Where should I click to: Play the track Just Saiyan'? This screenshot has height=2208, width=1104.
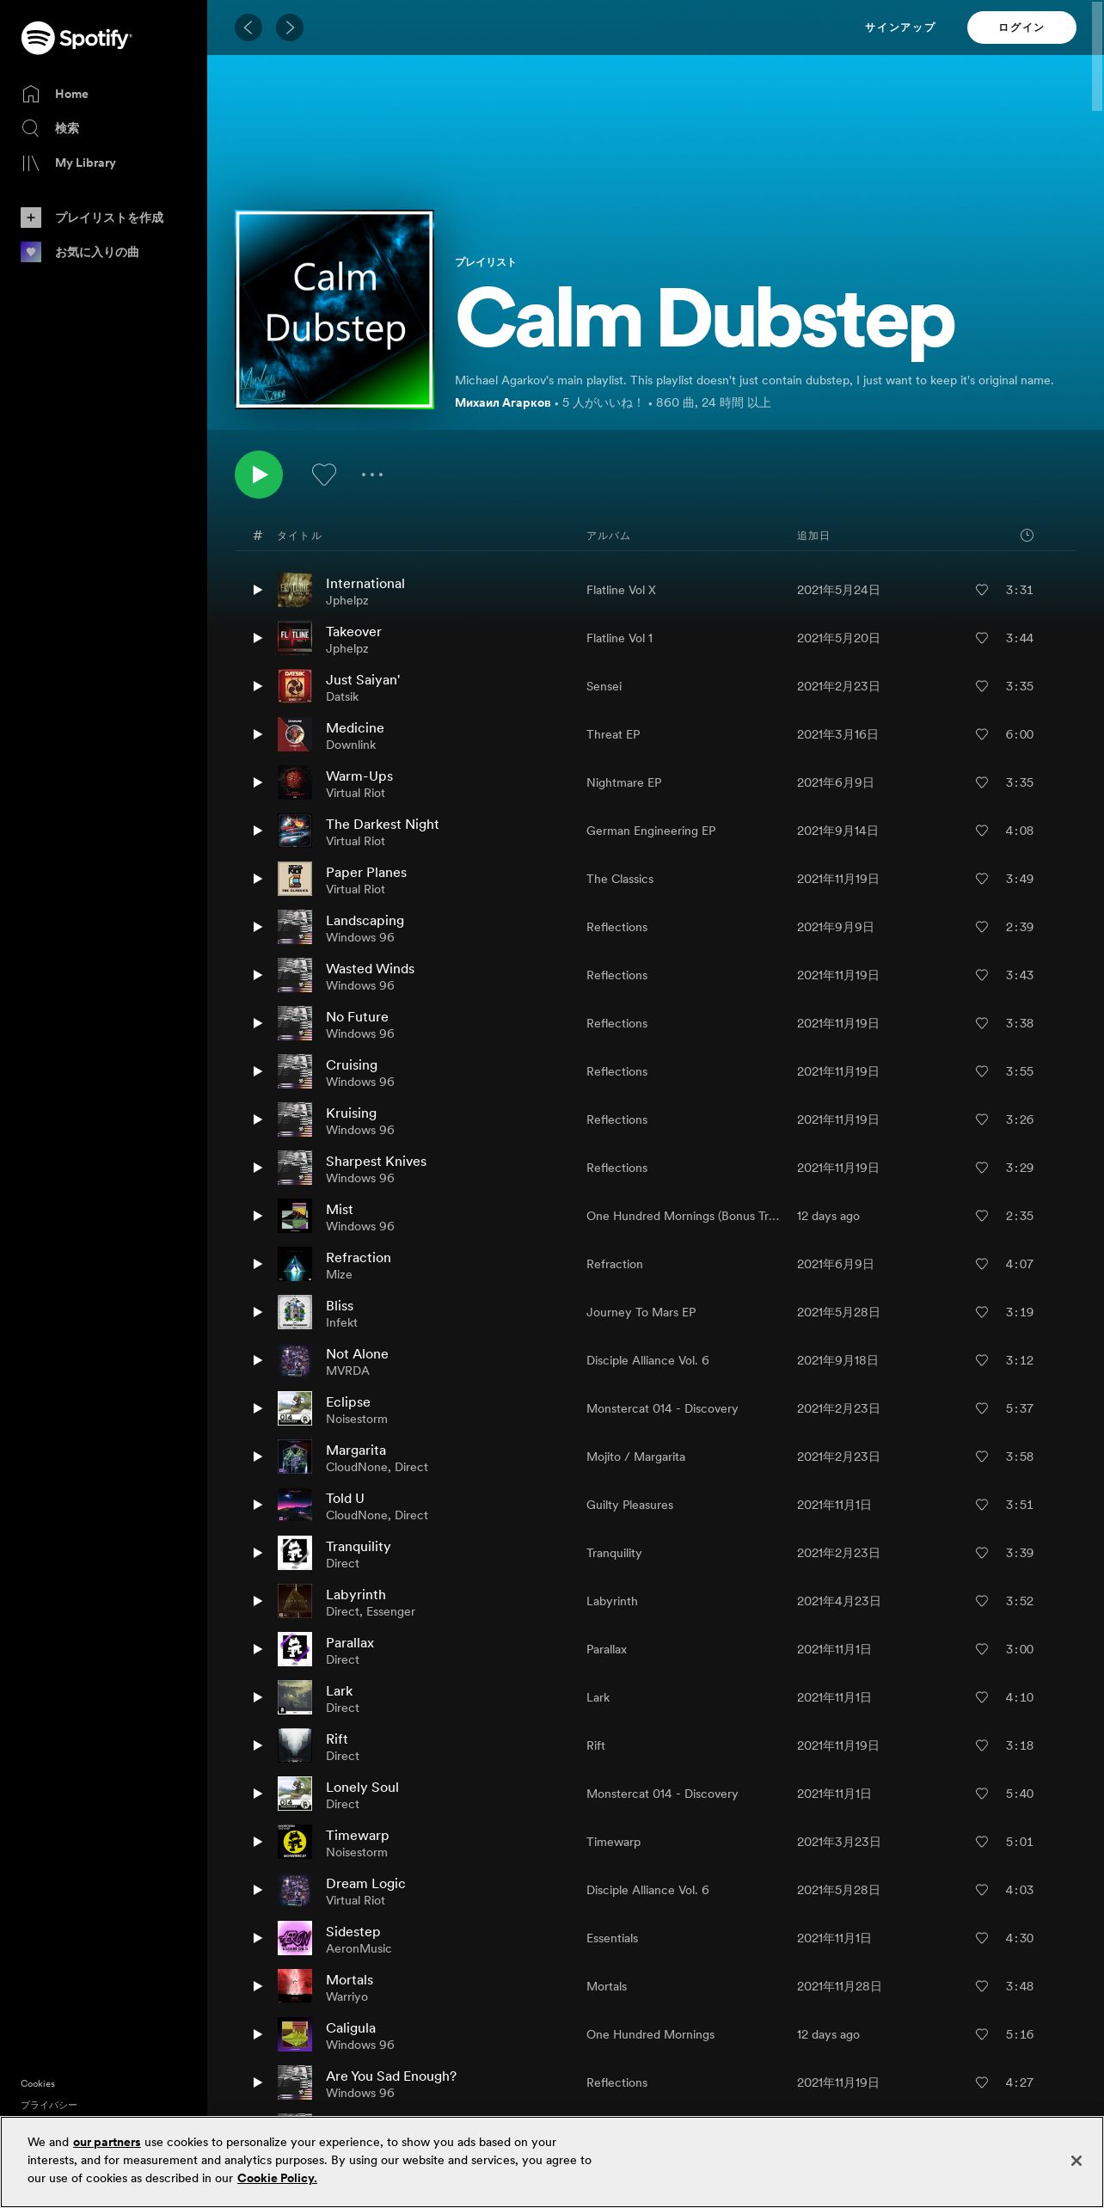click(257, 686)
